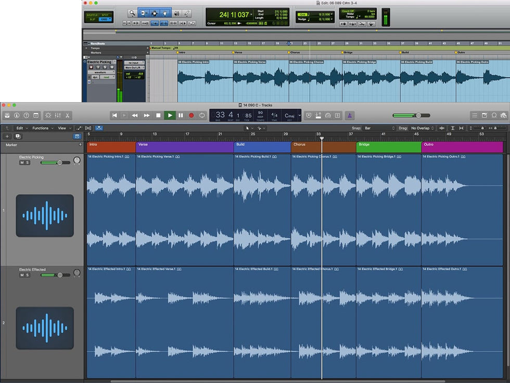Open the Mixer from Logic's control bar
The image size is (510, 383).
tap(58, 115)
